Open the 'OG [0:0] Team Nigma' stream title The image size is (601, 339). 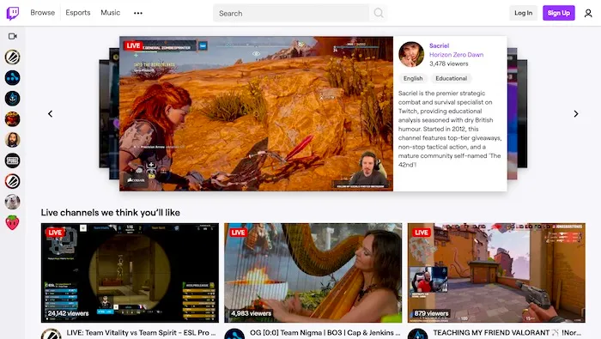click(325, 332)
